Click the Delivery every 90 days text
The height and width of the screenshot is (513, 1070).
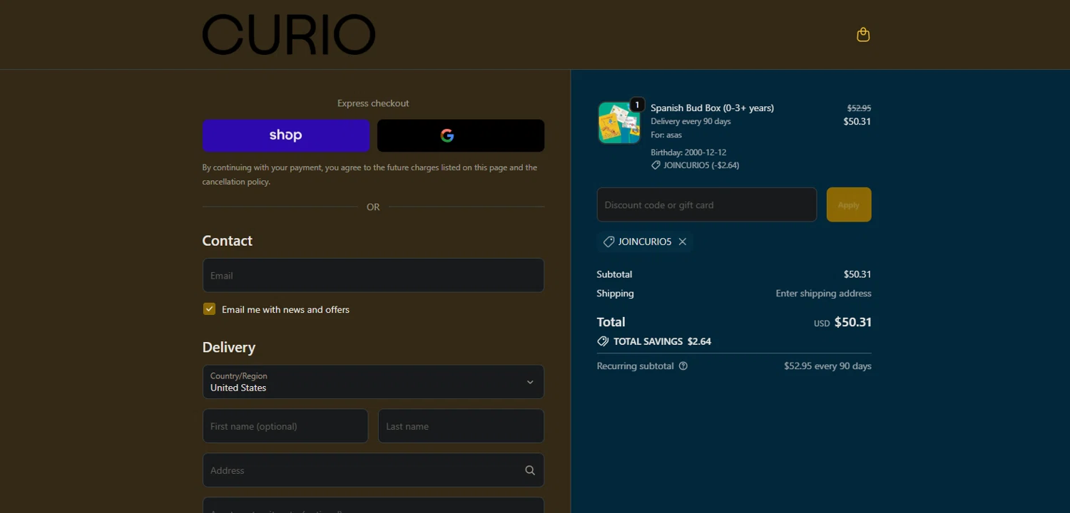(691, 121)
